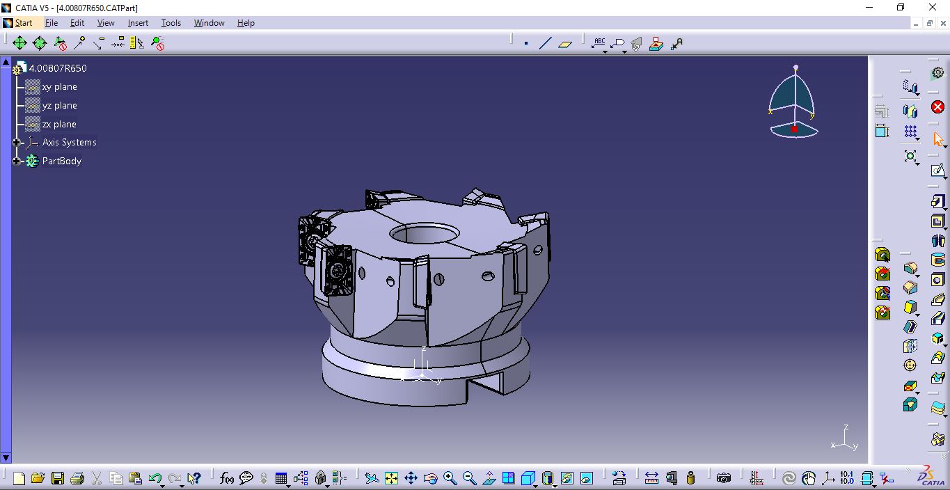
Task: Start the Sketch tool
Action: pyautogui.click(x=938, y=170)
